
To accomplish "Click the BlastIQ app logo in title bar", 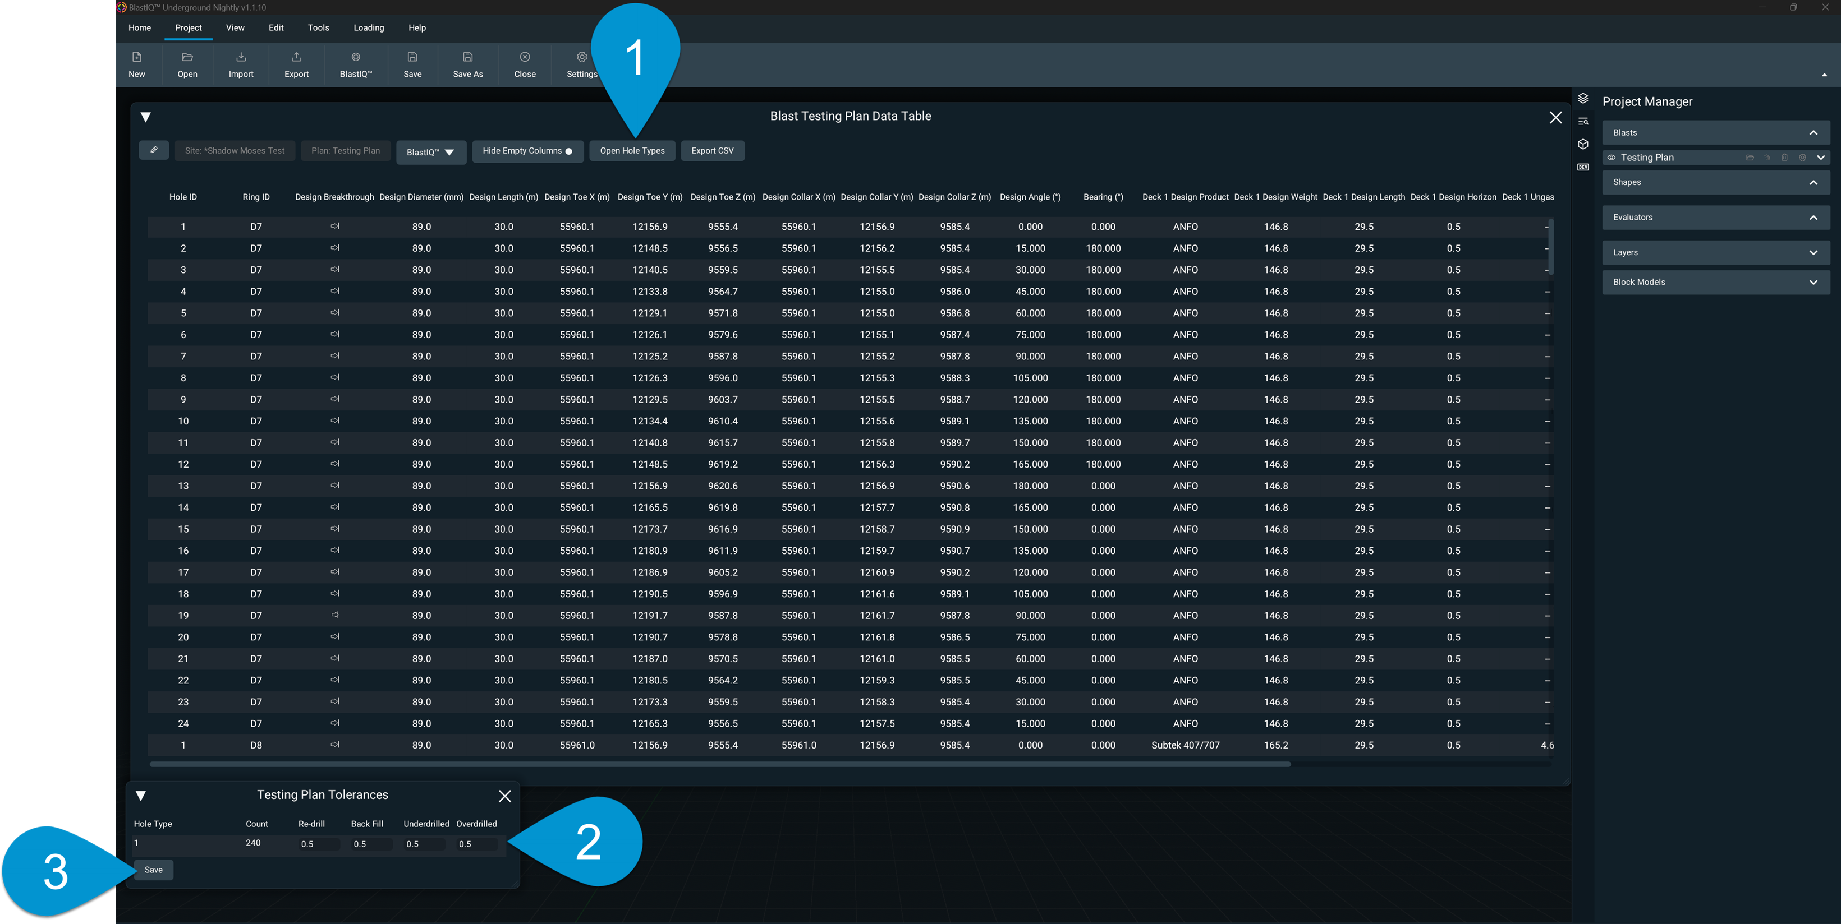I will pos(122,7).
